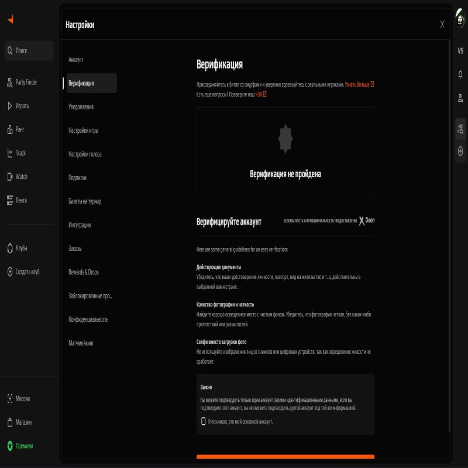Select the Party Finder icon
This screenshot has width=468, height=468.
[x=9, y=82]
